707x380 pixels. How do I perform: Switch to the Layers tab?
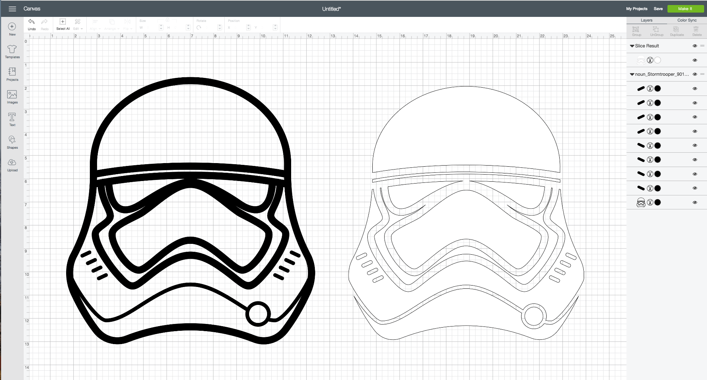click(646, 20)
